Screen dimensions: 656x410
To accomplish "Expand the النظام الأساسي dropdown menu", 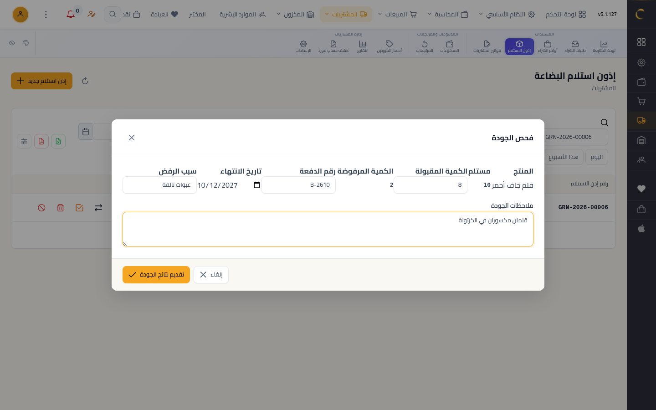I will pyautogui.click(x=507, y=15).
